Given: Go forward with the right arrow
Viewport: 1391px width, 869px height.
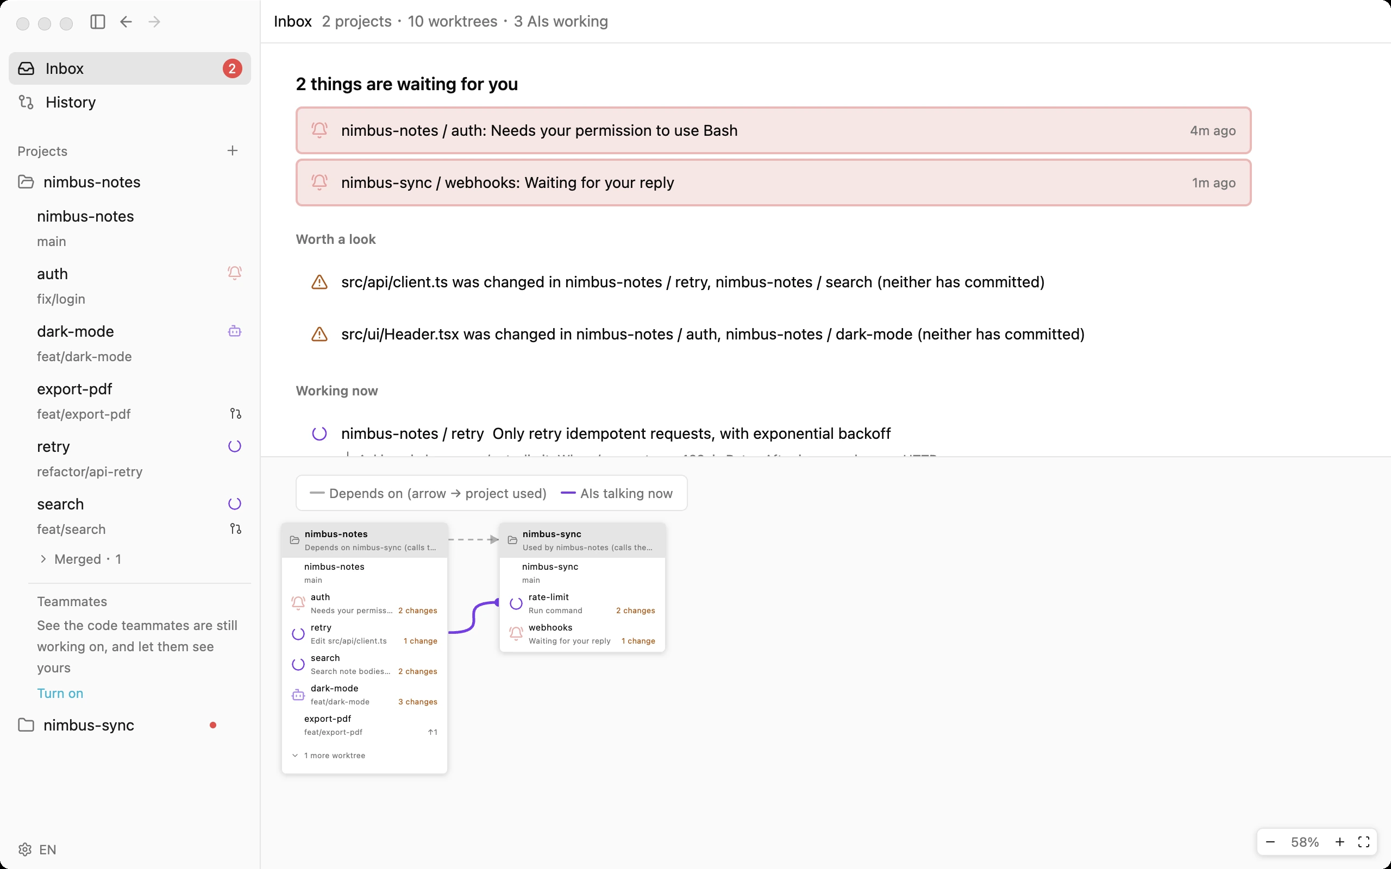Looking at the screenshot, I should click(x=154, y=22).
